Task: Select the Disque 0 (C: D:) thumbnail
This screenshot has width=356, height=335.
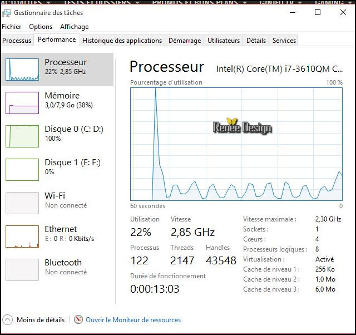Action: coord(22,136)
